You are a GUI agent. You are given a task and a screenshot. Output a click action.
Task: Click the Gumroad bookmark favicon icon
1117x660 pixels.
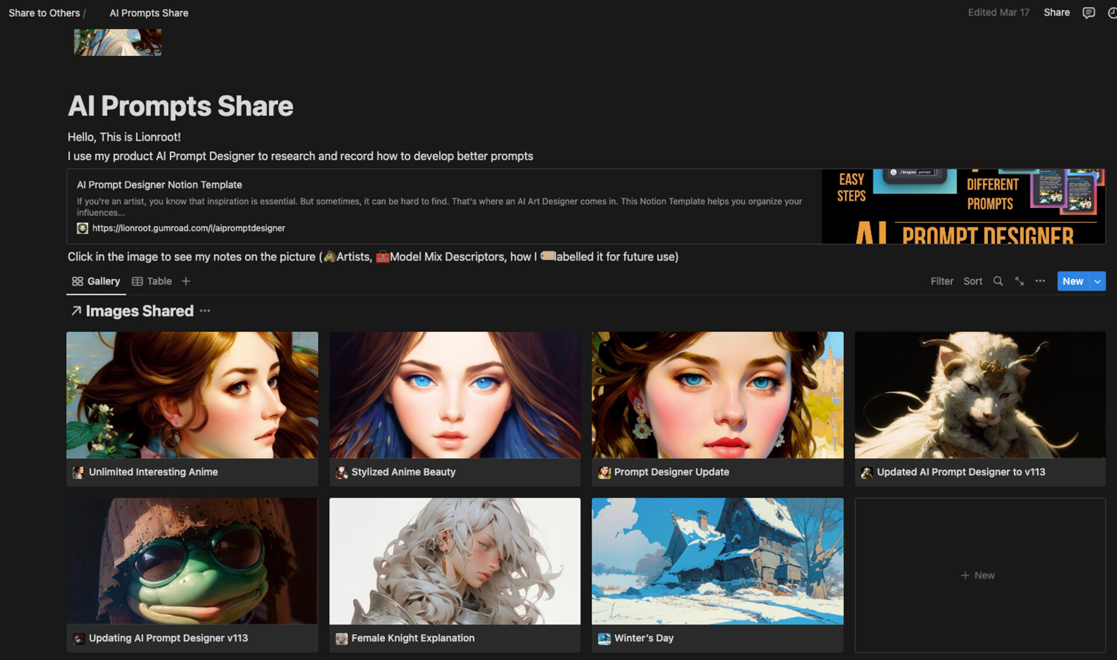(x=83, y=228)
